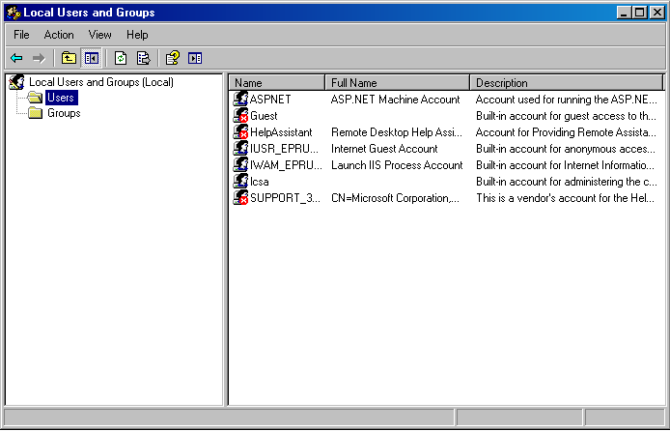Click the HelpAssistant account name

point(281,132)
